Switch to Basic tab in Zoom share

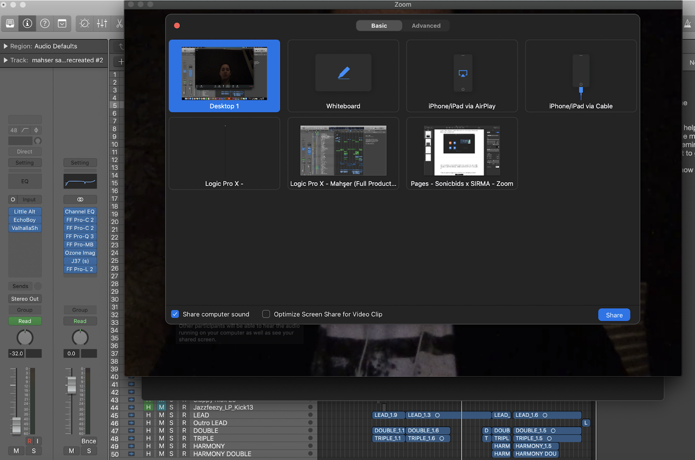pyautogui.click(x=379, y=26)
